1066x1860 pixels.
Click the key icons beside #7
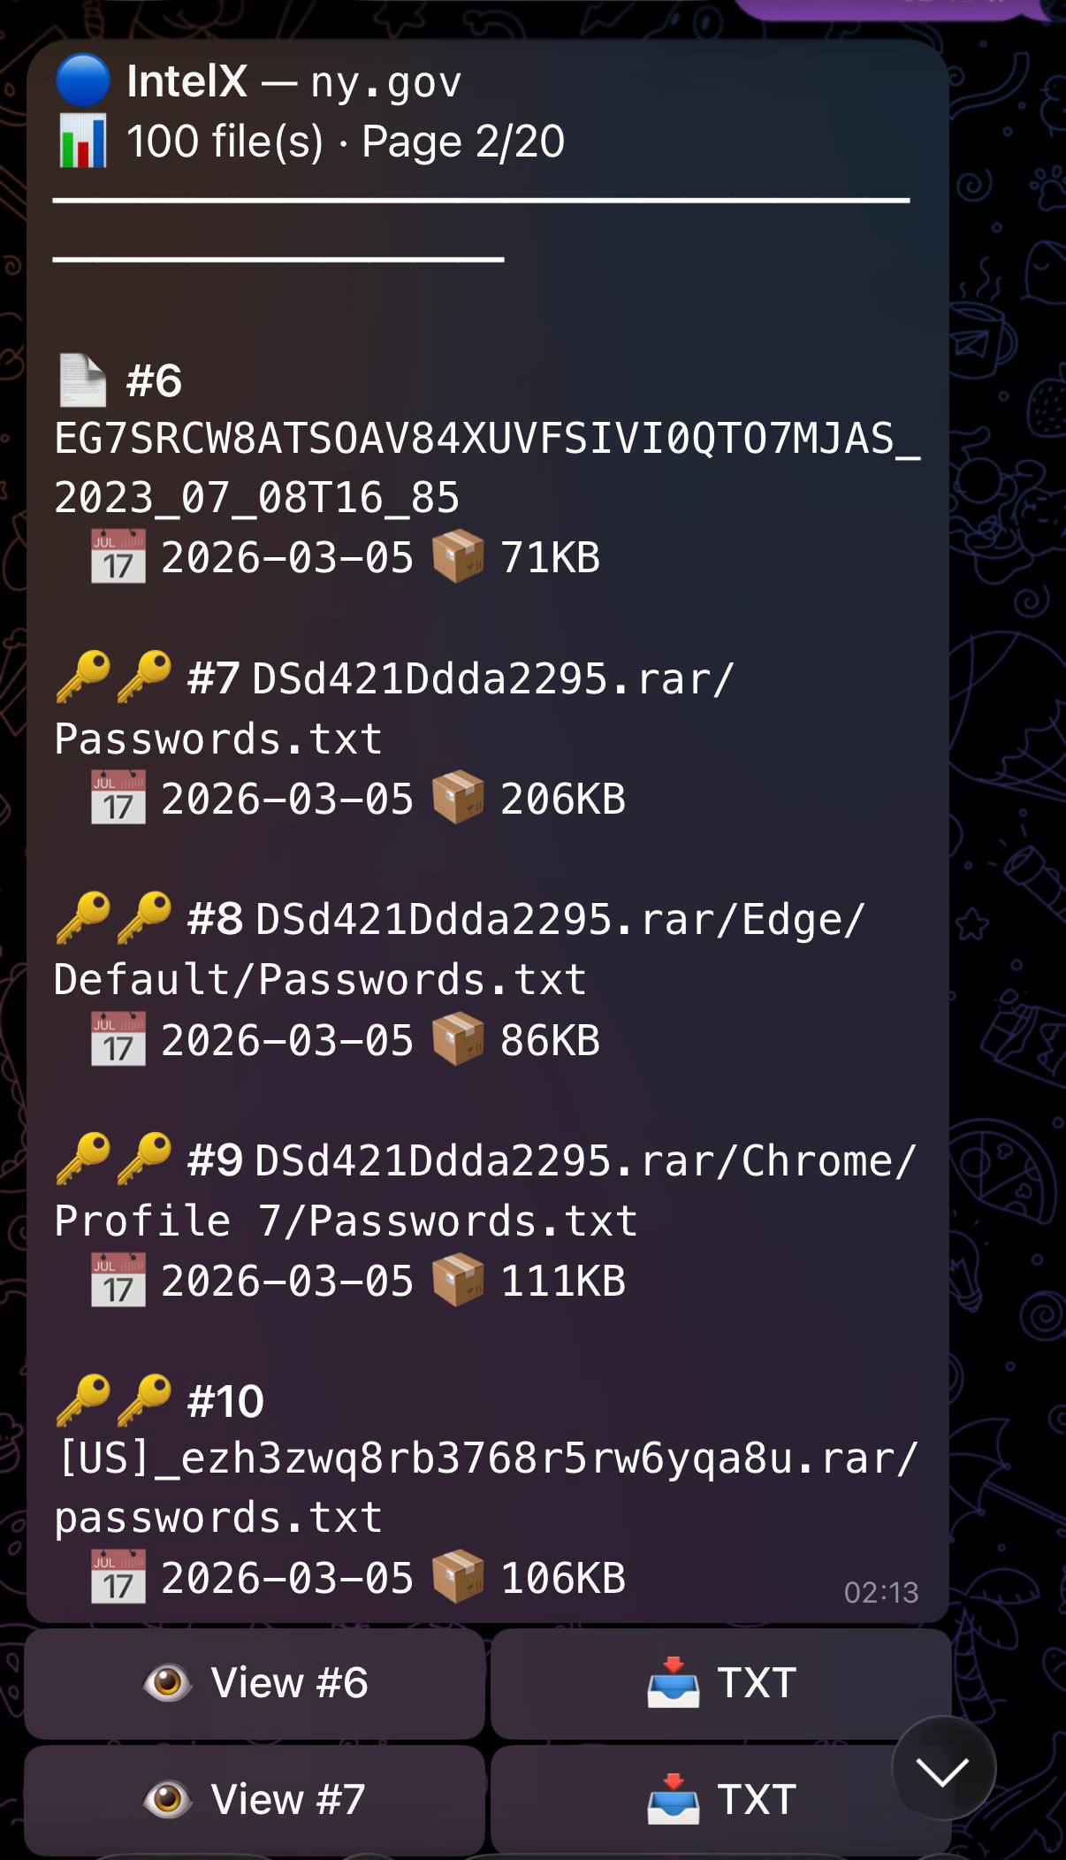[114, 677]
